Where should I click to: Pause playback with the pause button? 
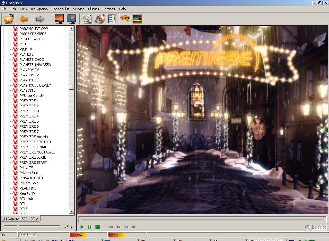[x=90, y=227]
